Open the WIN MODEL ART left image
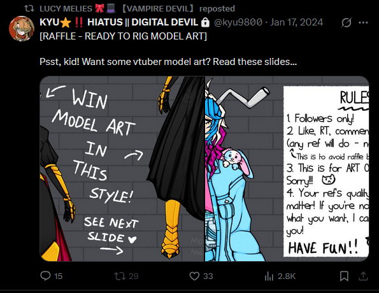 pos(122,169)
